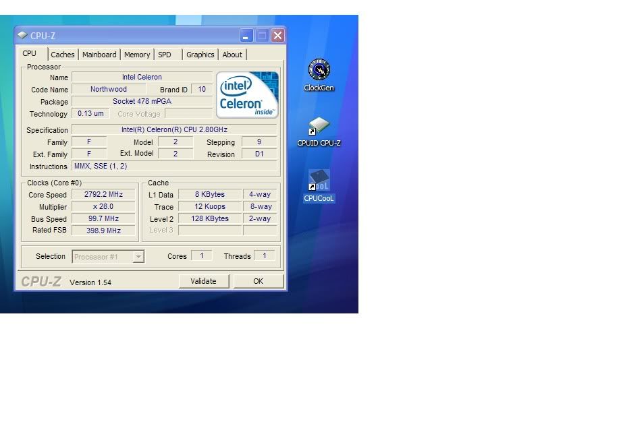Image resolution: width=621 pixels, height=426 pixels.
Task: Minimize the CPU-Z window
Action: coord(246,36)
